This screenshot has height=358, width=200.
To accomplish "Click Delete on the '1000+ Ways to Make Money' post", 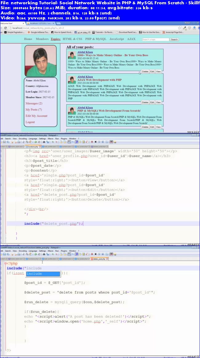I will coord(145,71).
